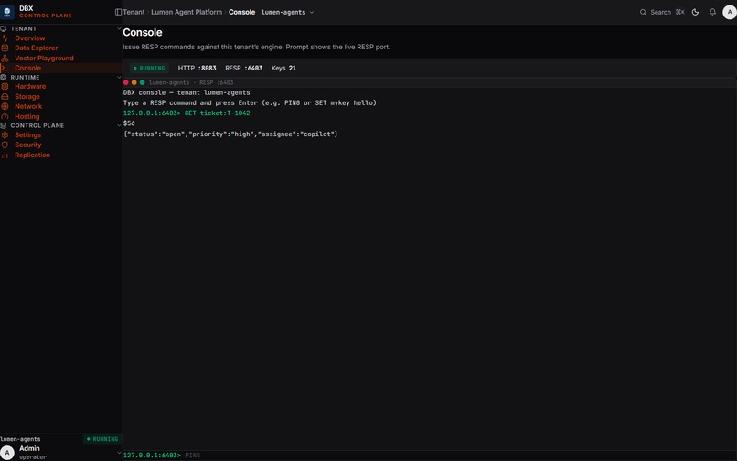Screen dimensions: 737x461
Task: Click lumen-agents label in sidebar footer
Action: 20,439
